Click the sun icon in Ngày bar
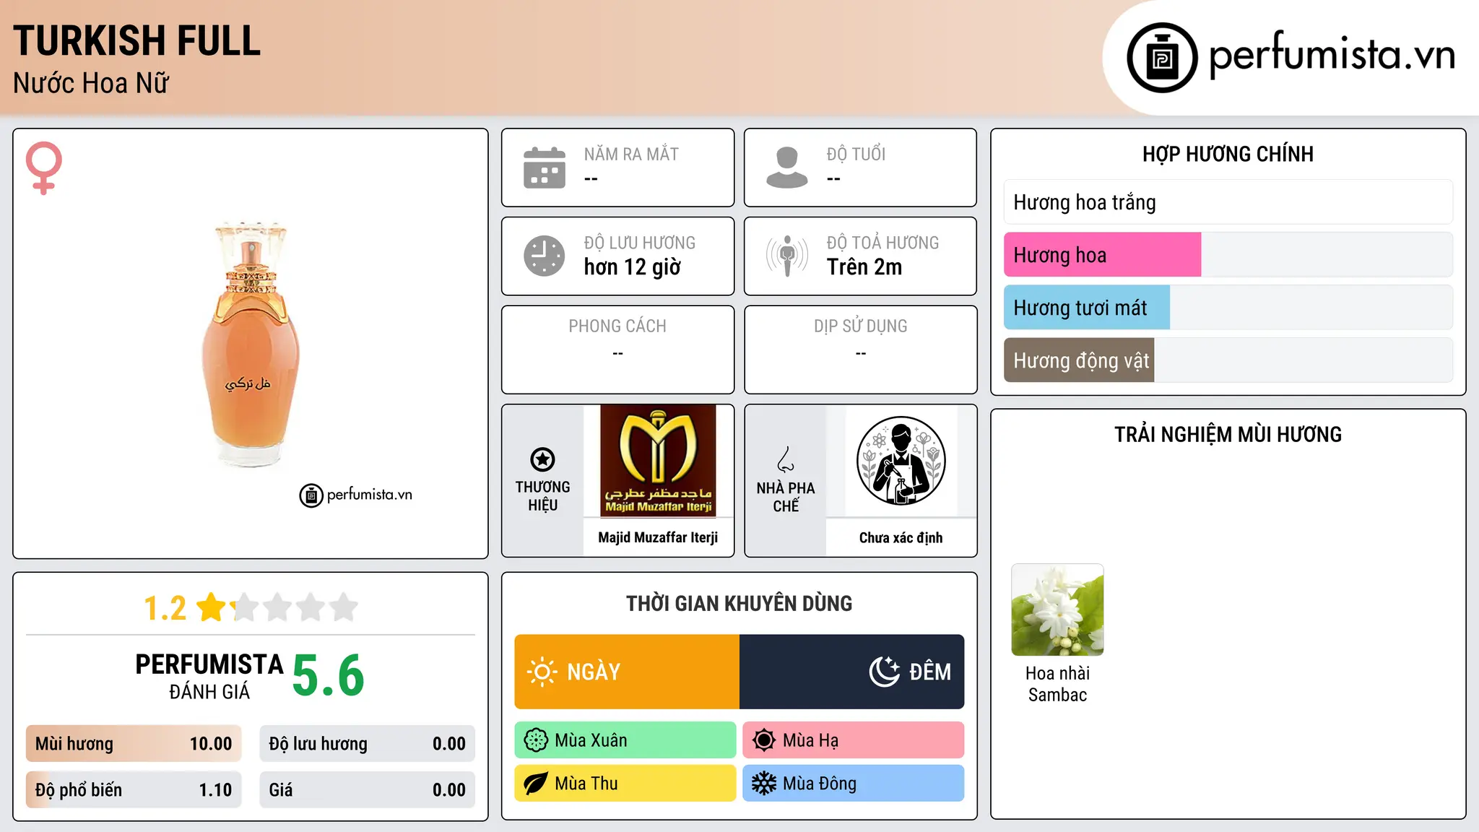 click(542, 672)
